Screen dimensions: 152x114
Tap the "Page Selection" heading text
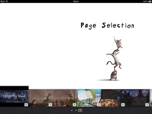(107, 26)
